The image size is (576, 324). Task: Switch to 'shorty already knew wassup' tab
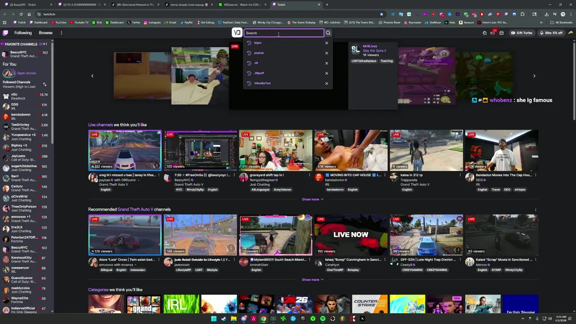tap(188, 4)
